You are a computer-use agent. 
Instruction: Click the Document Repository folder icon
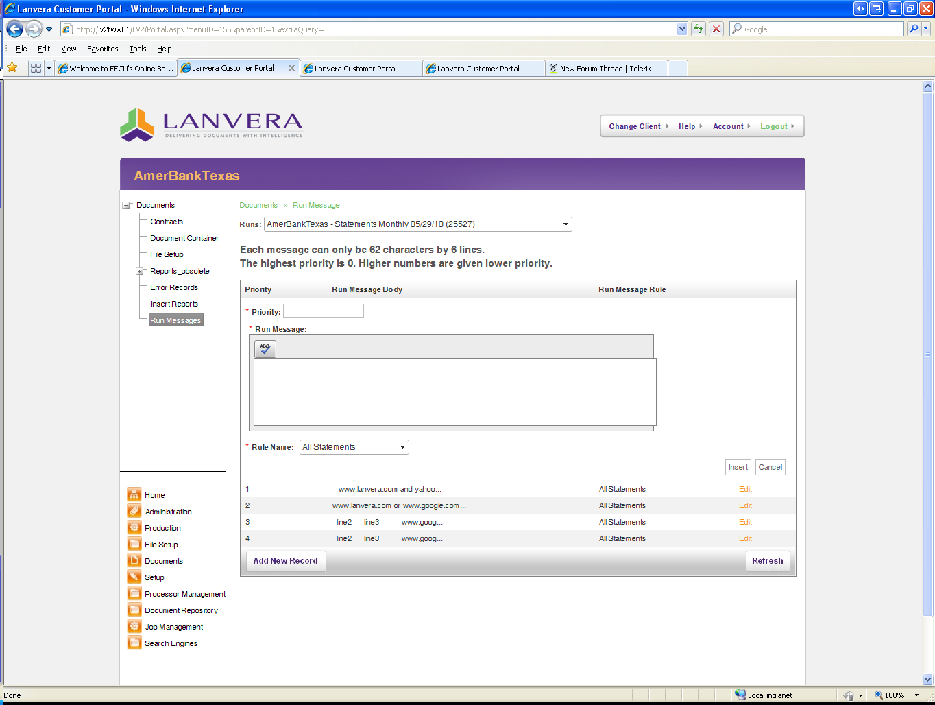coord(134,610)
